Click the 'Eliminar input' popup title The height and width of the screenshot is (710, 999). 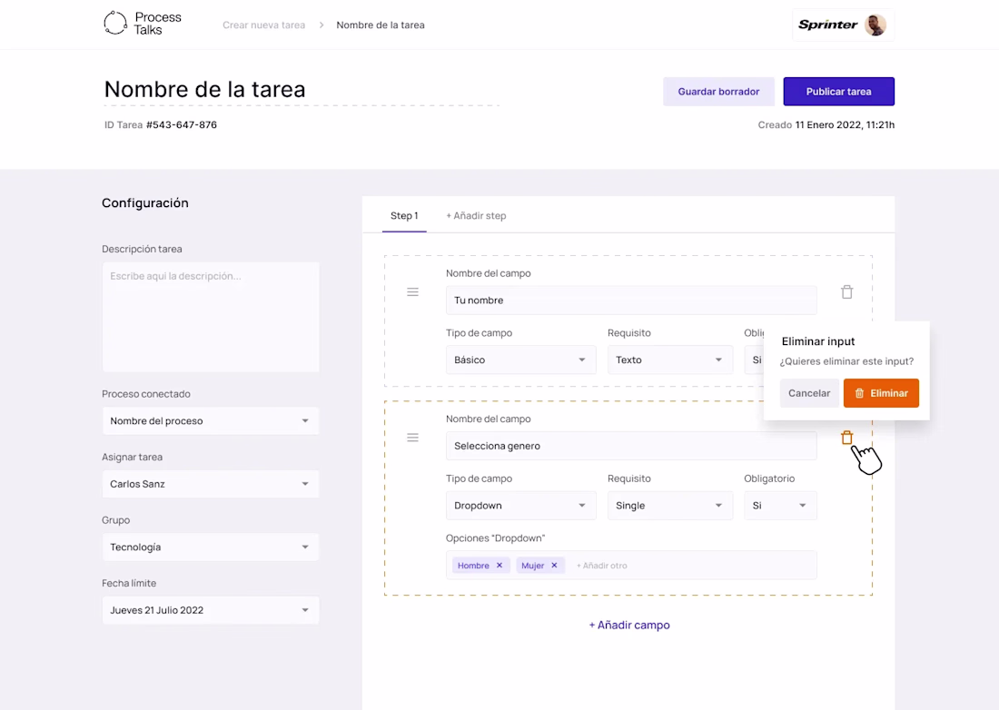818,341
